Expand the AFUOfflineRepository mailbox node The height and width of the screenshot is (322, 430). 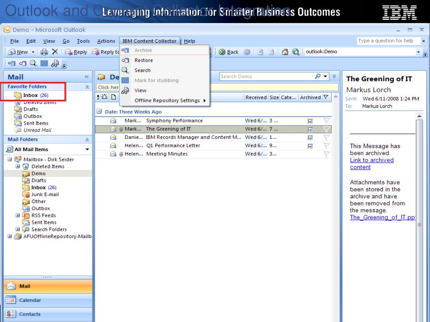click(x=10, y=236)
